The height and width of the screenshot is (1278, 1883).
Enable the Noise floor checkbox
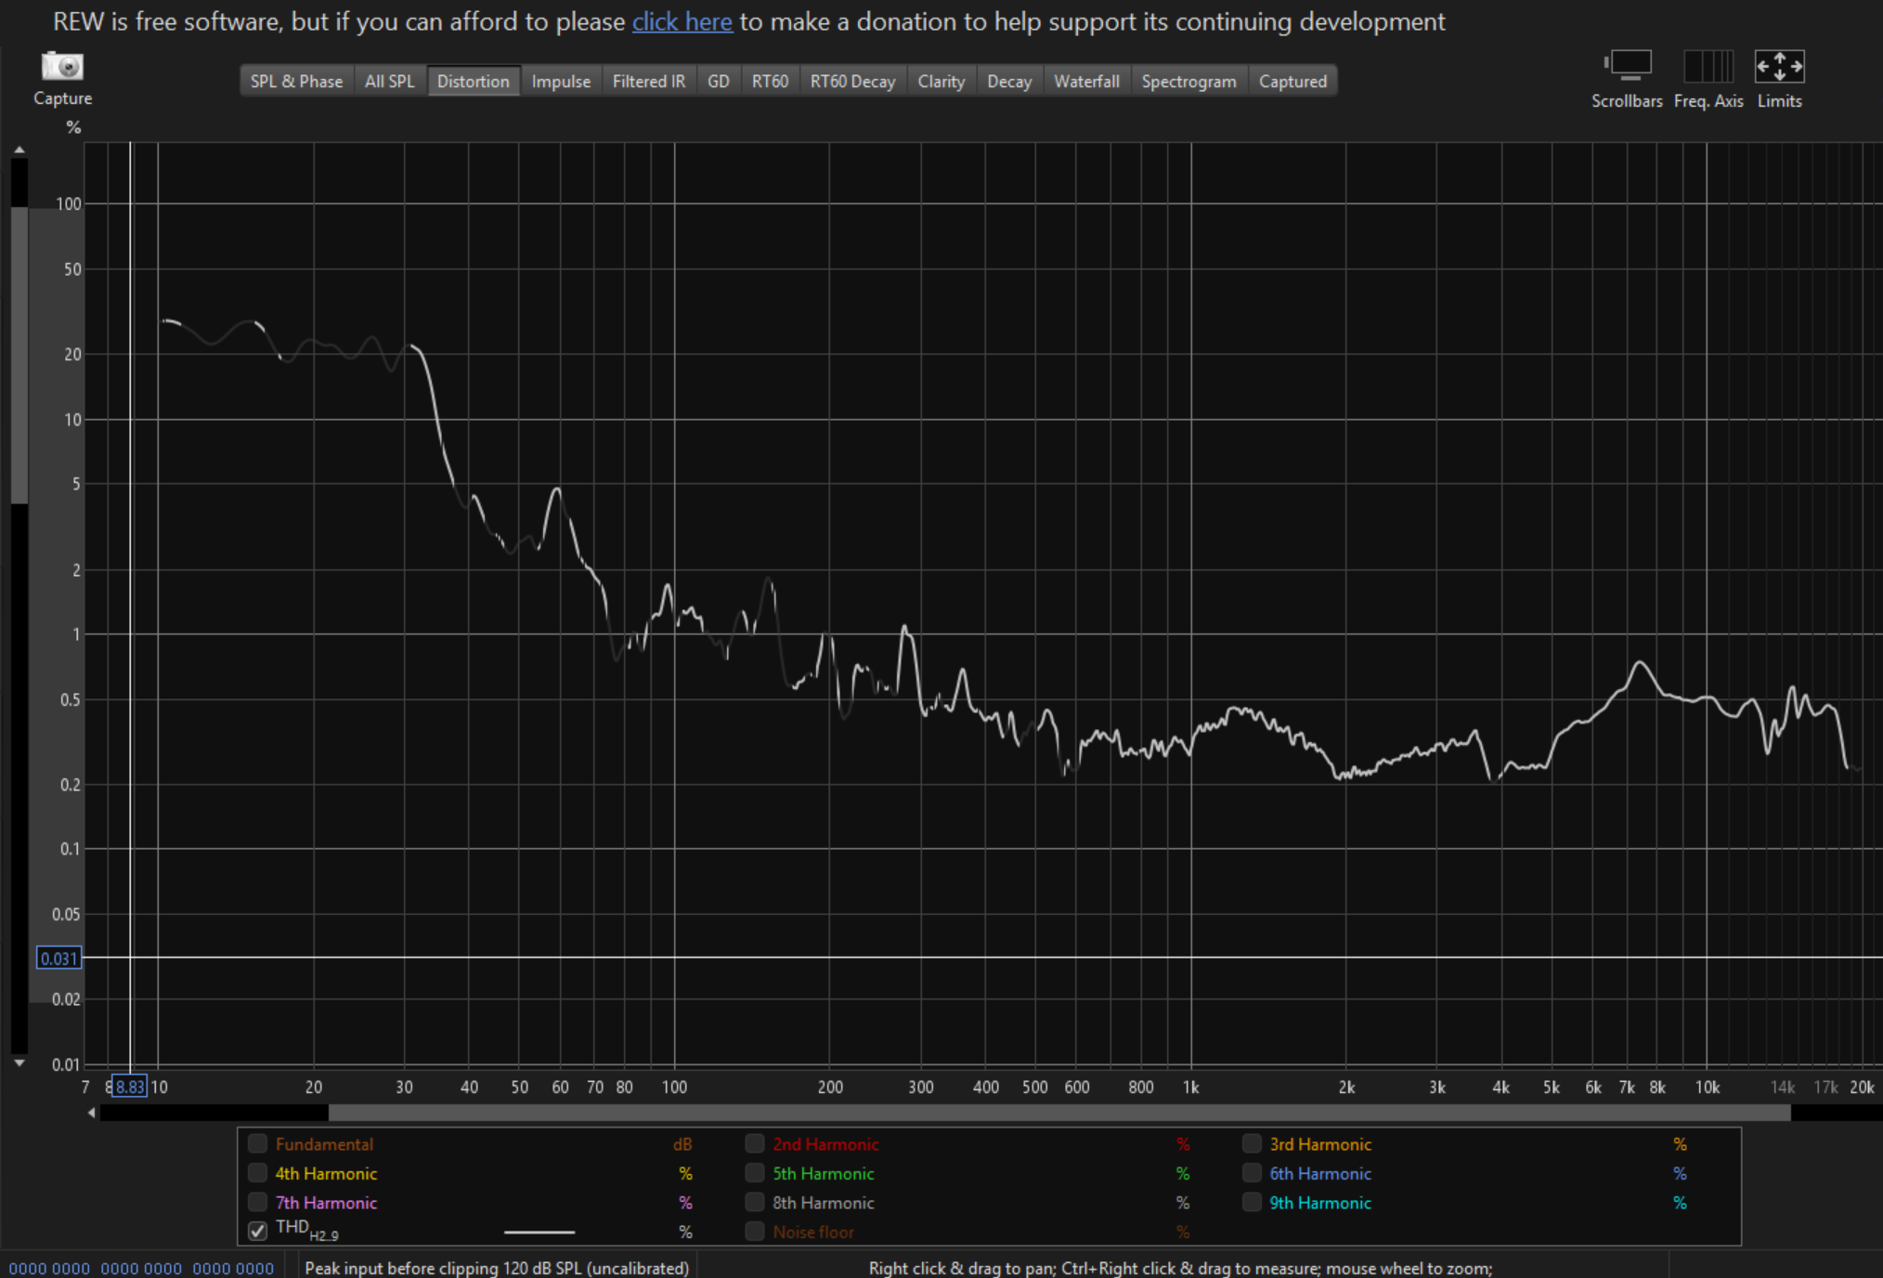(x=755, y=1232)
